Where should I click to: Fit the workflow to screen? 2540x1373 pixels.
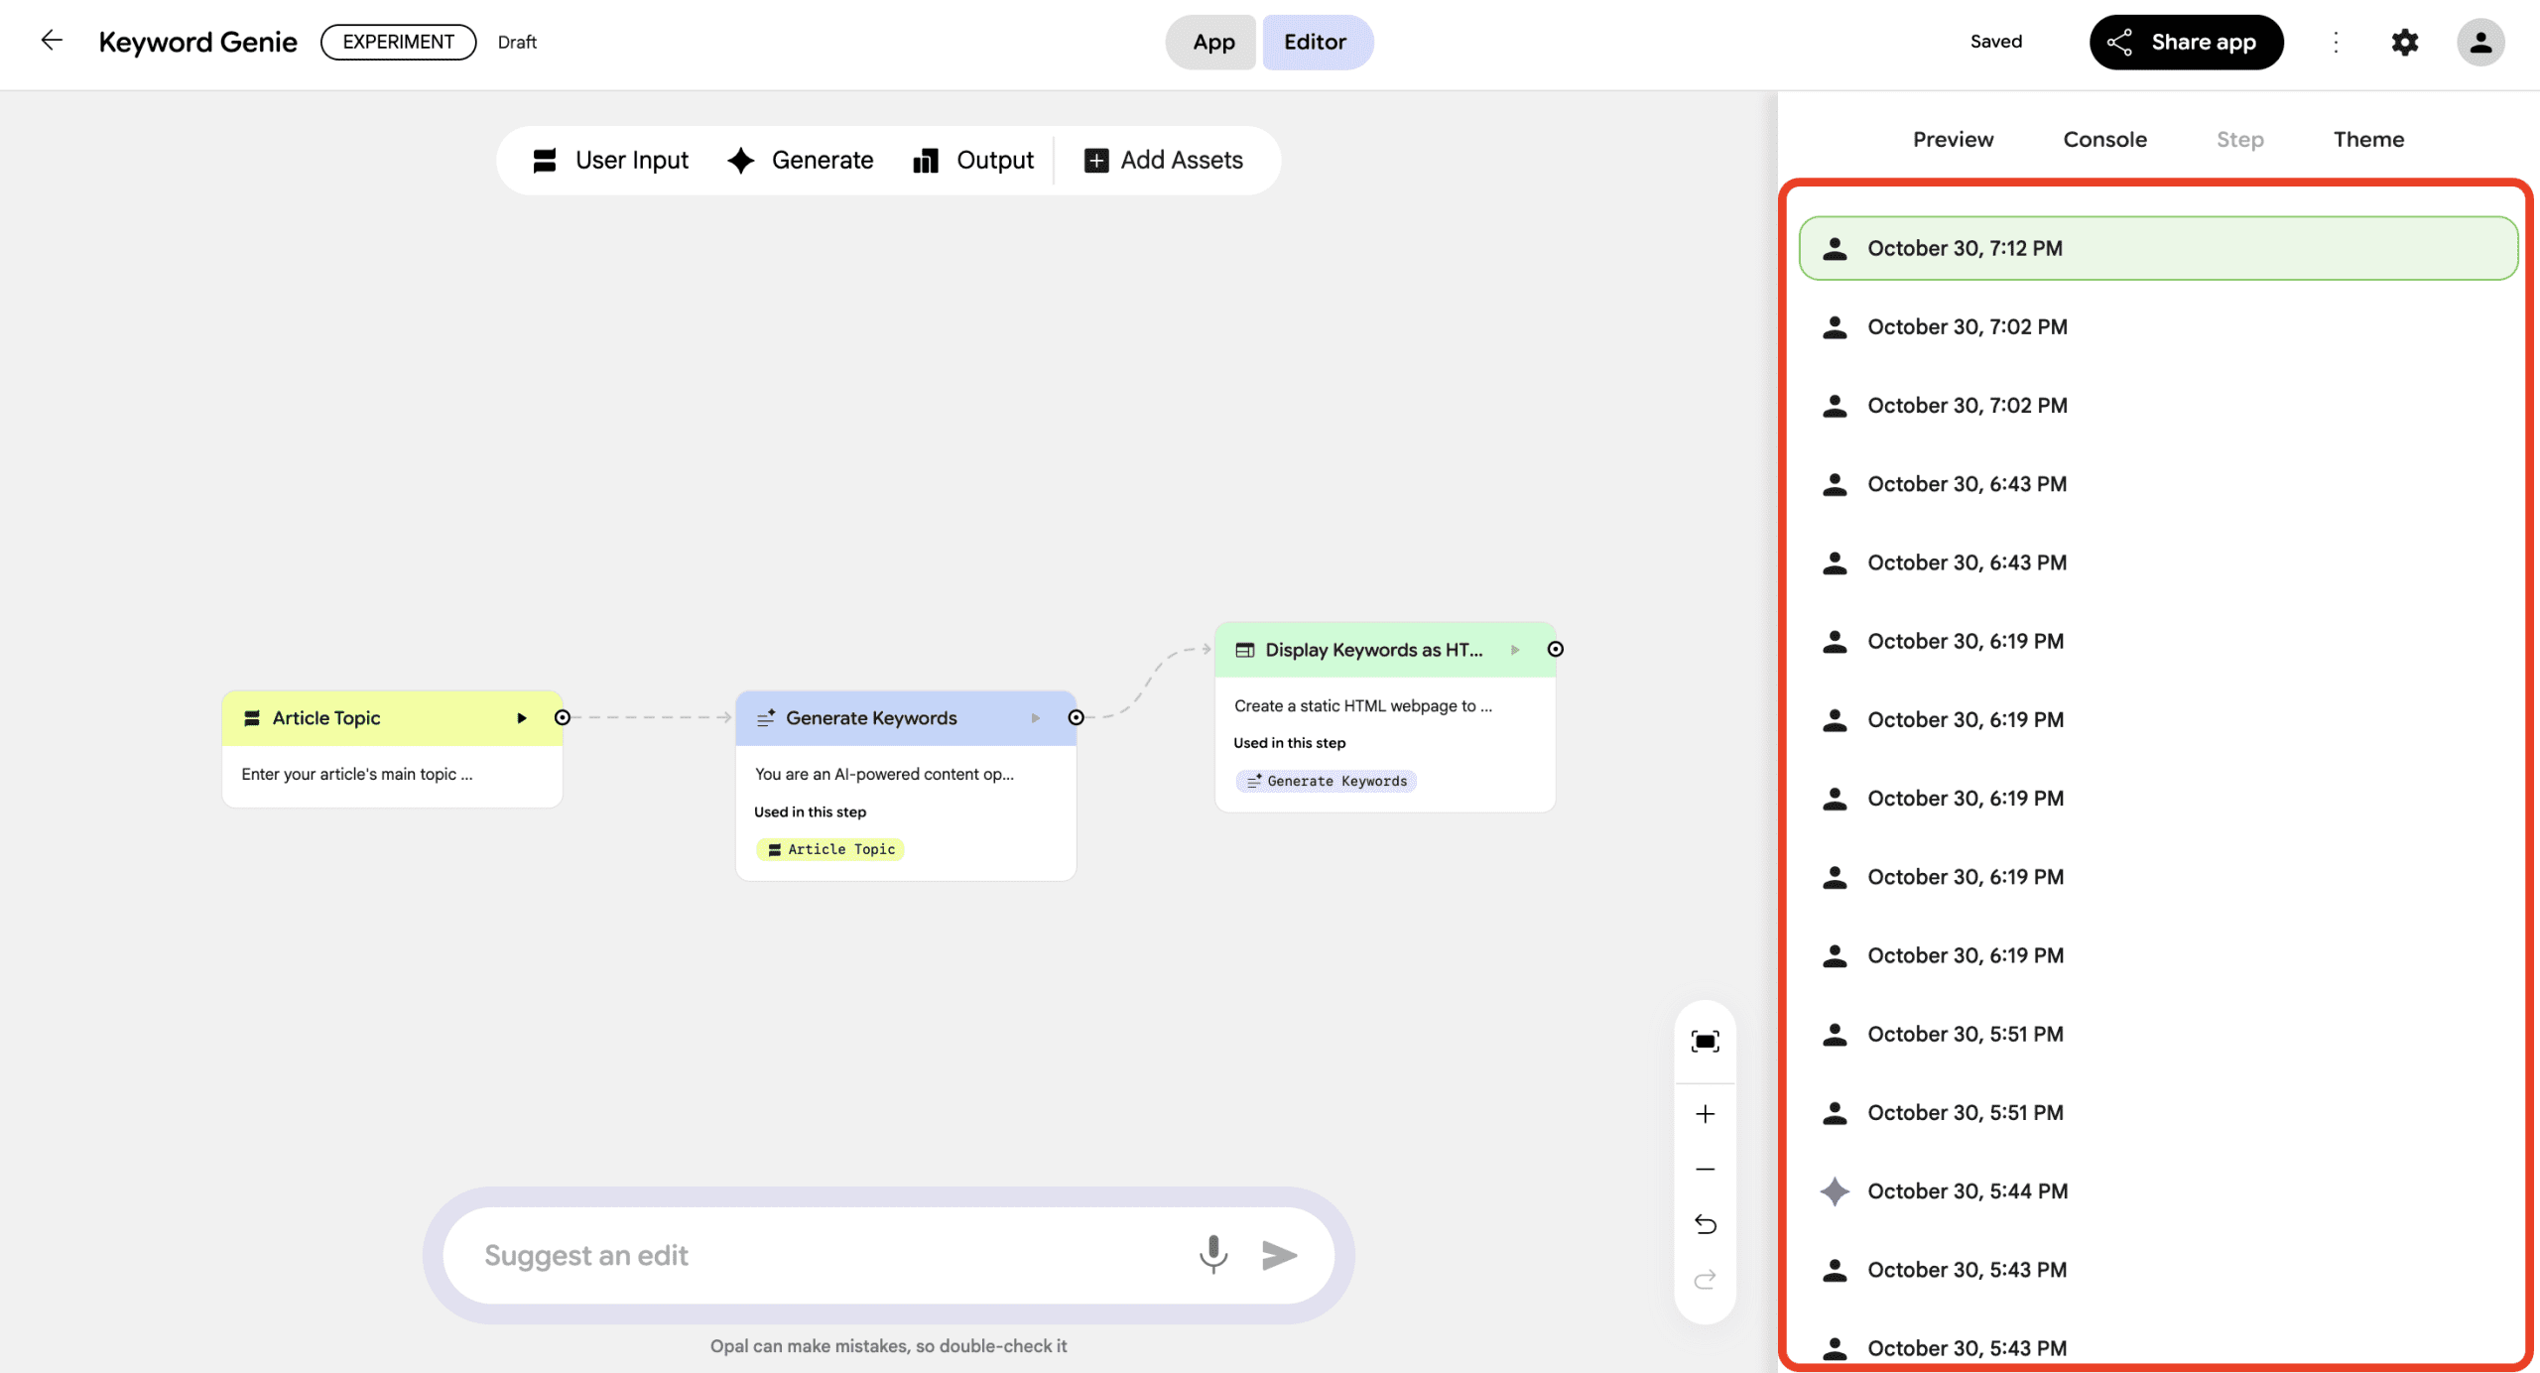click(x=1705, y=1040)
